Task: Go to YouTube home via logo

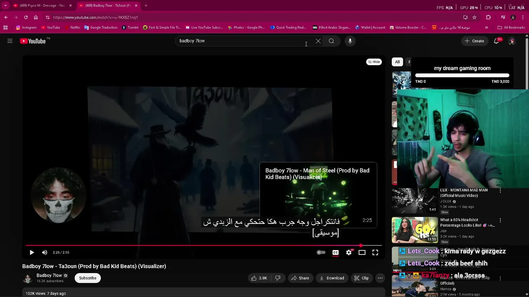Action: (33, 41)
